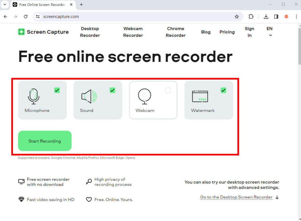Screen dimensions: 301x221
Task: Click the high privacy magnifier icon
Action: click(x=88, y=181)
